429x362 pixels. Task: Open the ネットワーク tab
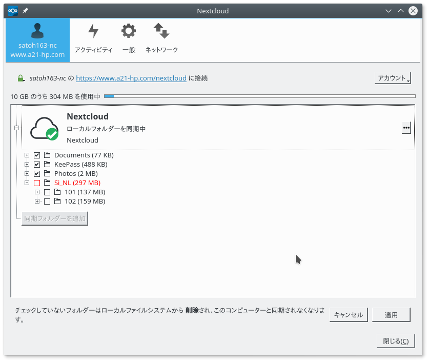[161, 38]
